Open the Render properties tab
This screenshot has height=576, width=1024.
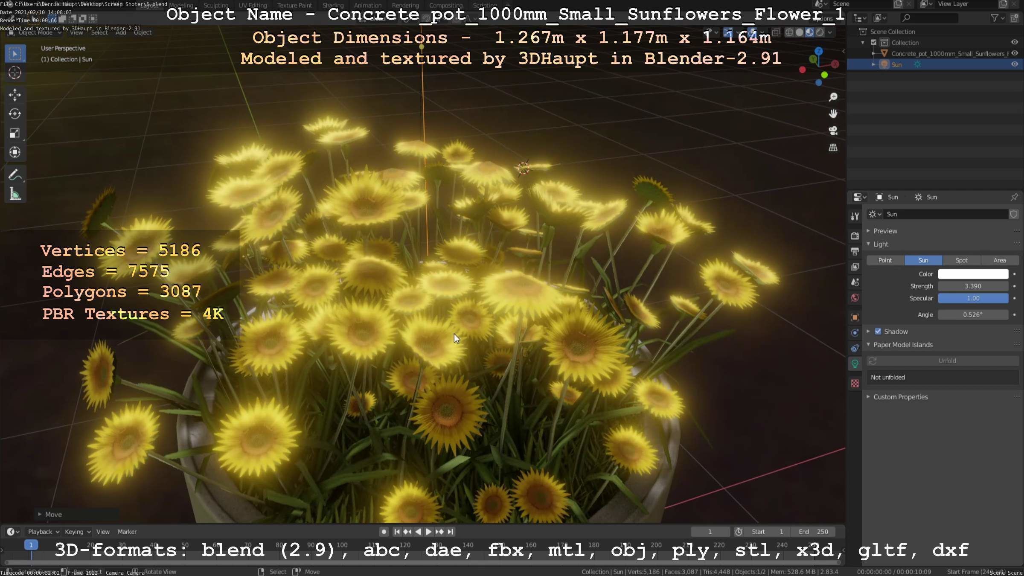[855, 236]
